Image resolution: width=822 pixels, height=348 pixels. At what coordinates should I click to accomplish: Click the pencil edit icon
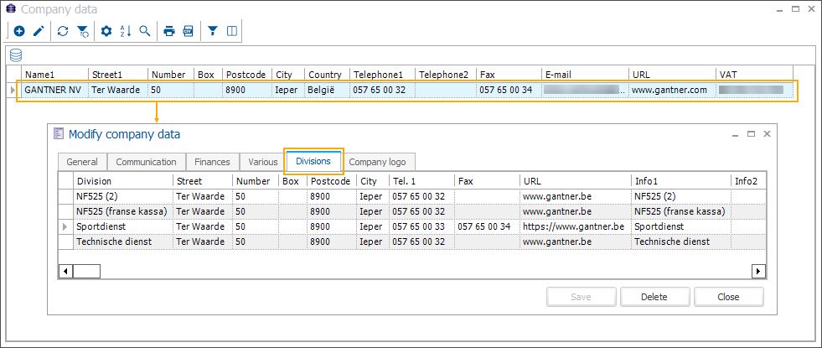38,32
